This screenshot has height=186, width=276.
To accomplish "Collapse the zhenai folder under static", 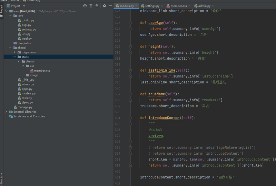I will point(19,61).
